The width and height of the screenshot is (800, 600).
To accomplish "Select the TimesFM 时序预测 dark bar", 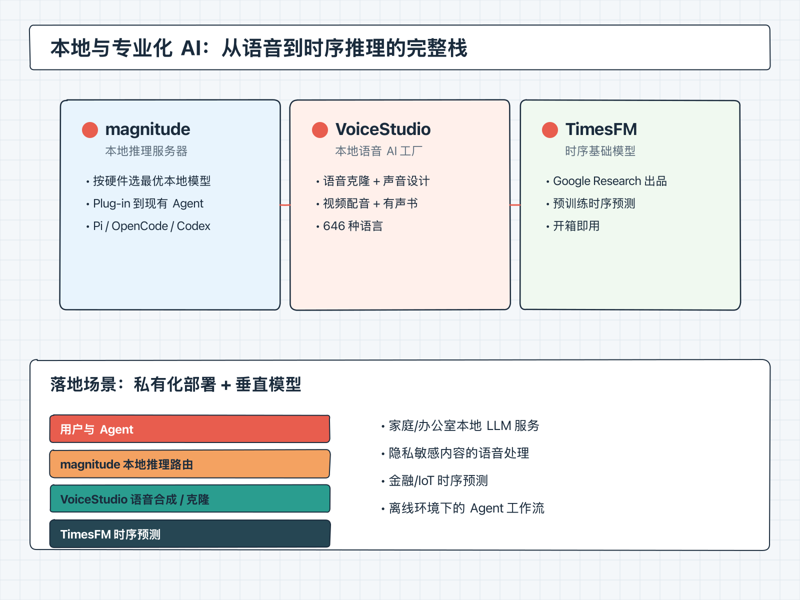I will pos(190,534).
